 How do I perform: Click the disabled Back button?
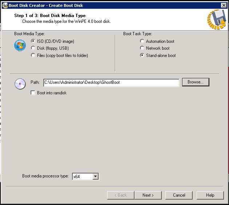(x=121, y=195)
